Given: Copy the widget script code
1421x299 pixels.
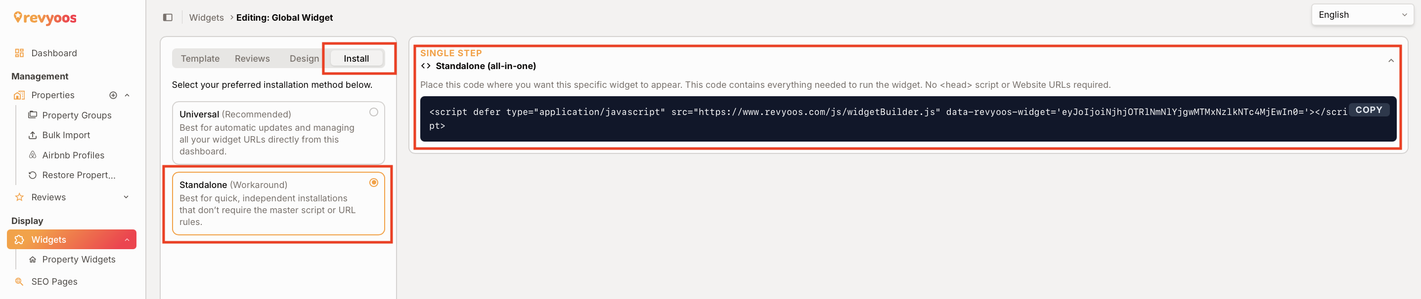Looking at the screenshot, I should [x=1369, y=110].
